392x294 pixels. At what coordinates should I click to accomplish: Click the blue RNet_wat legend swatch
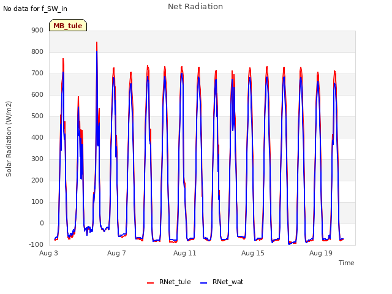[204, 283]
